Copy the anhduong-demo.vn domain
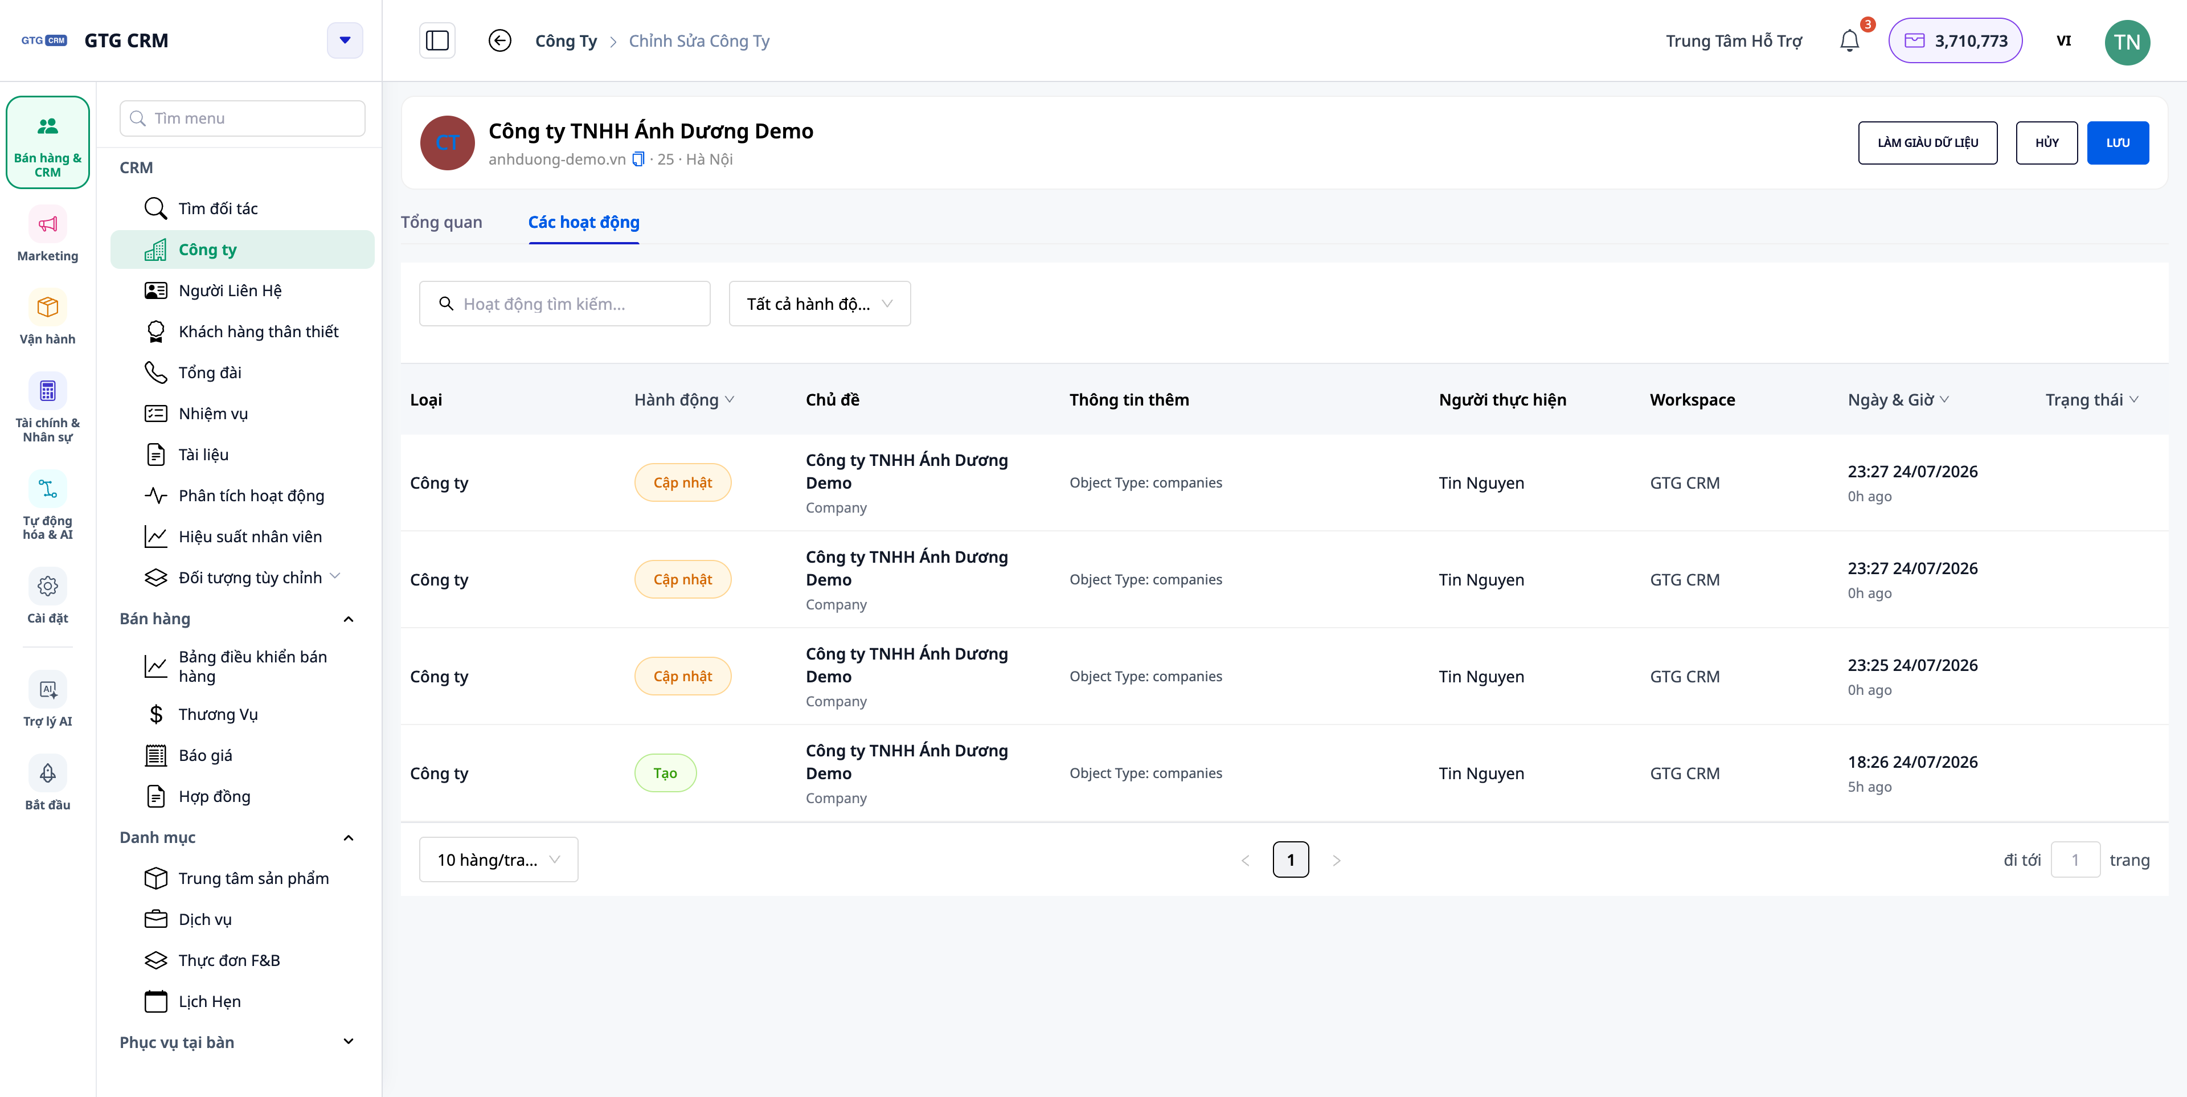The image size is (2187, 1097). click(638, 159)
